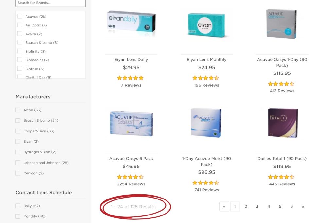
Task: Click the next page arrow
Action: 303,206
